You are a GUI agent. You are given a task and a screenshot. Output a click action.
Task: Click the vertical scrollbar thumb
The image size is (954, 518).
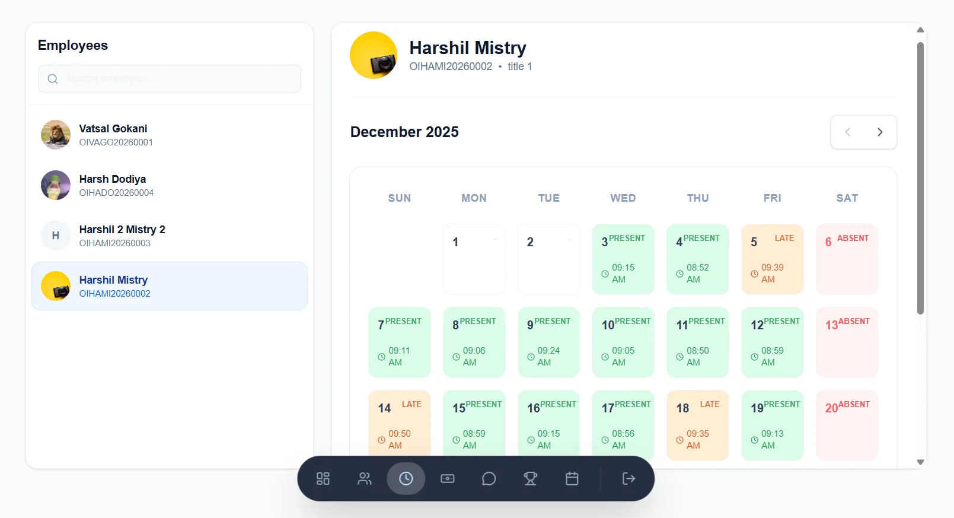coord(920,178)
